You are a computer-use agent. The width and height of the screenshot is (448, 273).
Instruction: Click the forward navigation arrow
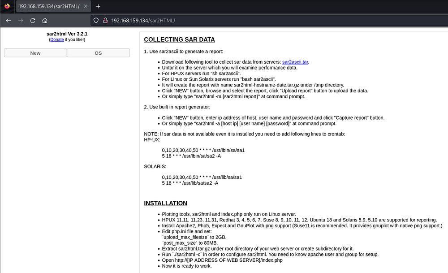pyautogui.click(x=21, y=21)
